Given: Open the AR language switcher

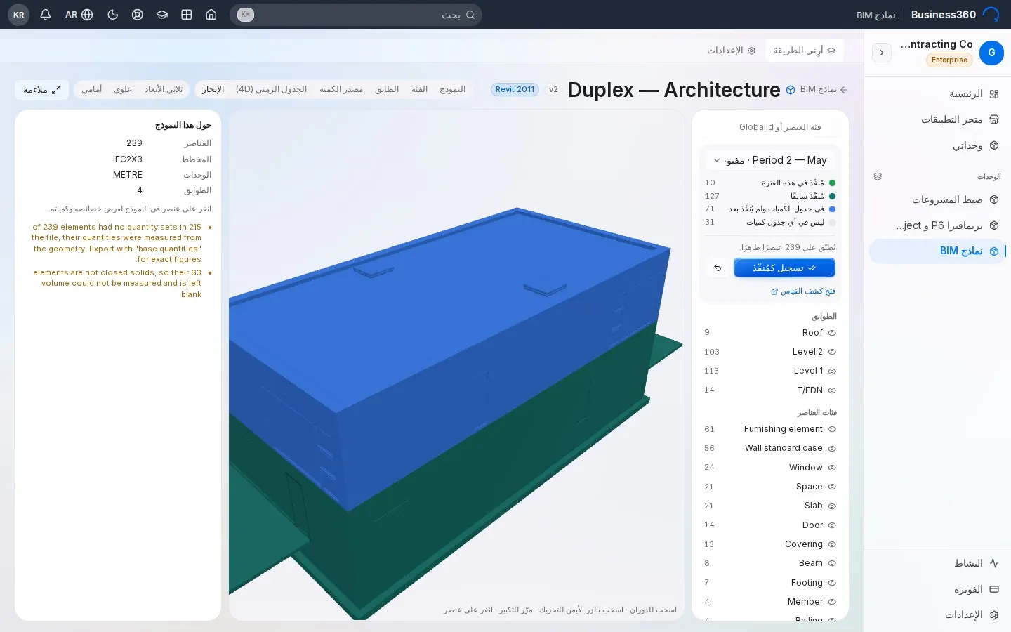Looking at the screenshot, I should click(x=79, y=15).
